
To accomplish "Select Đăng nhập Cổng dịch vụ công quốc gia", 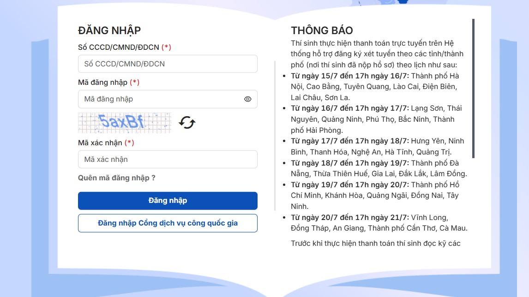I will 168,223.
